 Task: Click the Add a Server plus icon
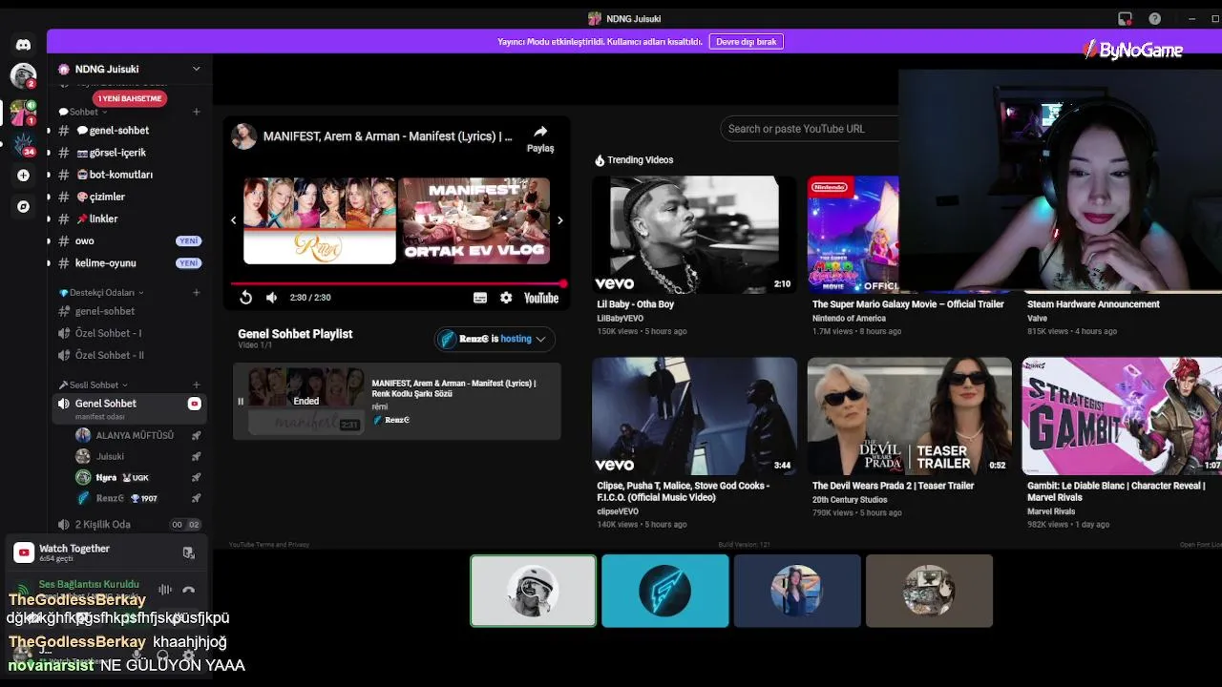(x=23, y=176)
